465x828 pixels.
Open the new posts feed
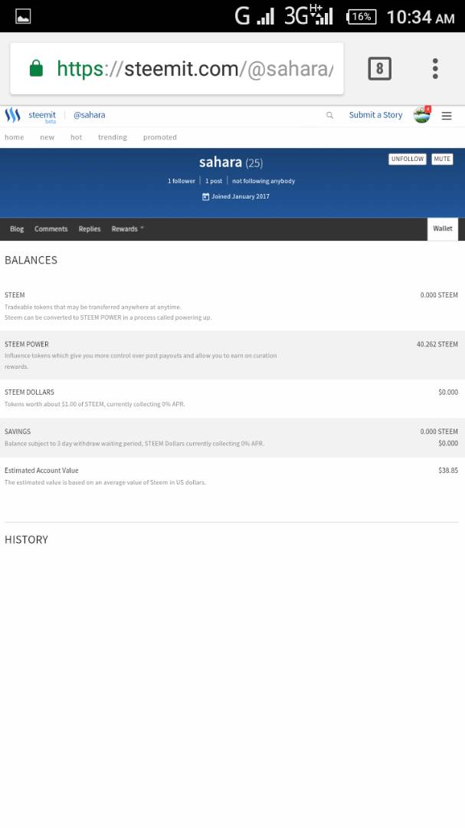tap(47, 137)
